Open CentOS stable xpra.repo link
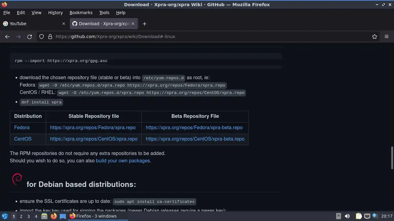This screenshot has width=394, height=221. point(94,139)
